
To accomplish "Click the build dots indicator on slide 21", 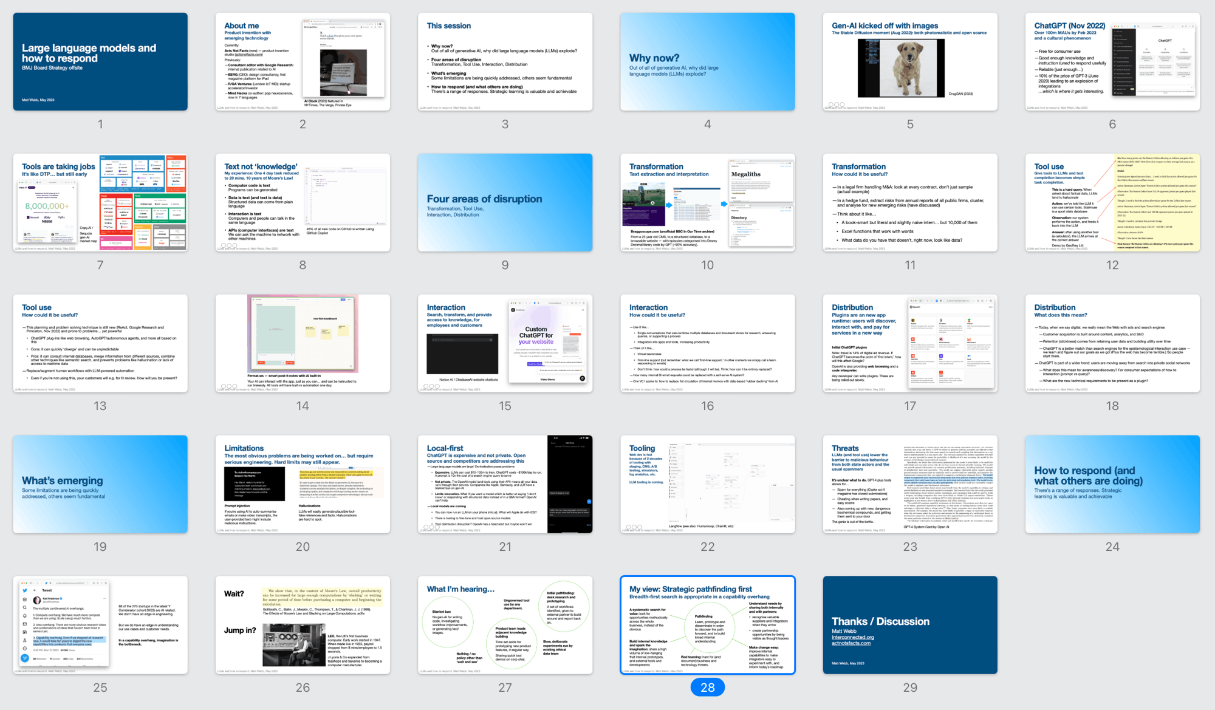I will coord(431,527).
